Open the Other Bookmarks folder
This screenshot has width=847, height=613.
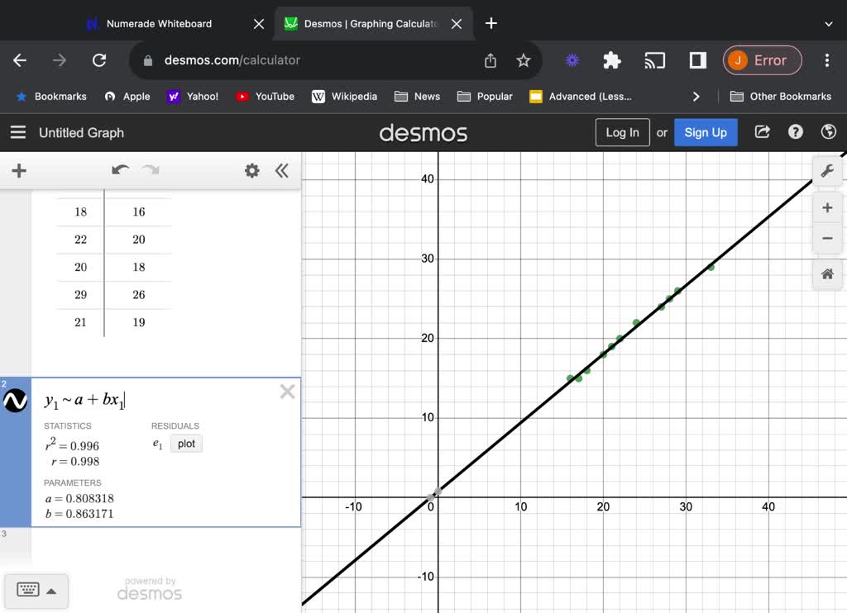click(781, 97)
